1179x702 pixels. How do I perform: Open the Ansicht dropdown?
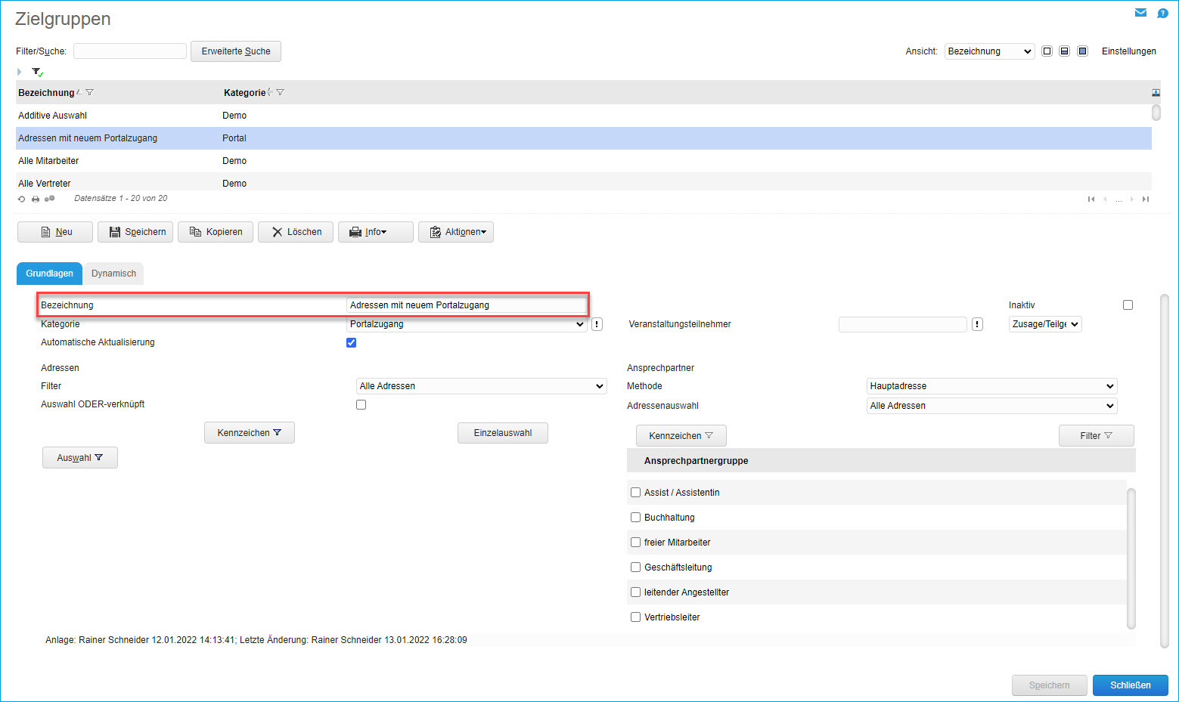point(989,51)
